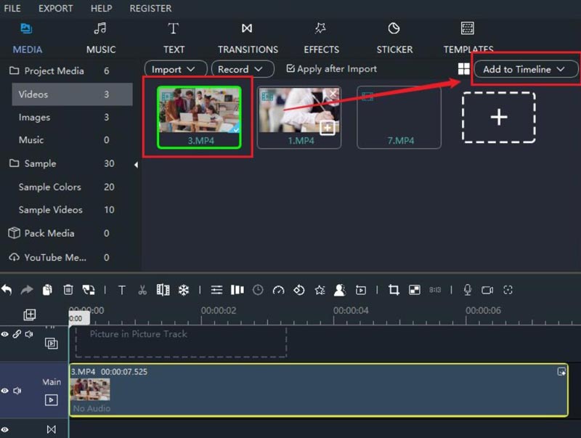Switch to the EFFECTS tab
581x438 pixels.
[321, 38]
